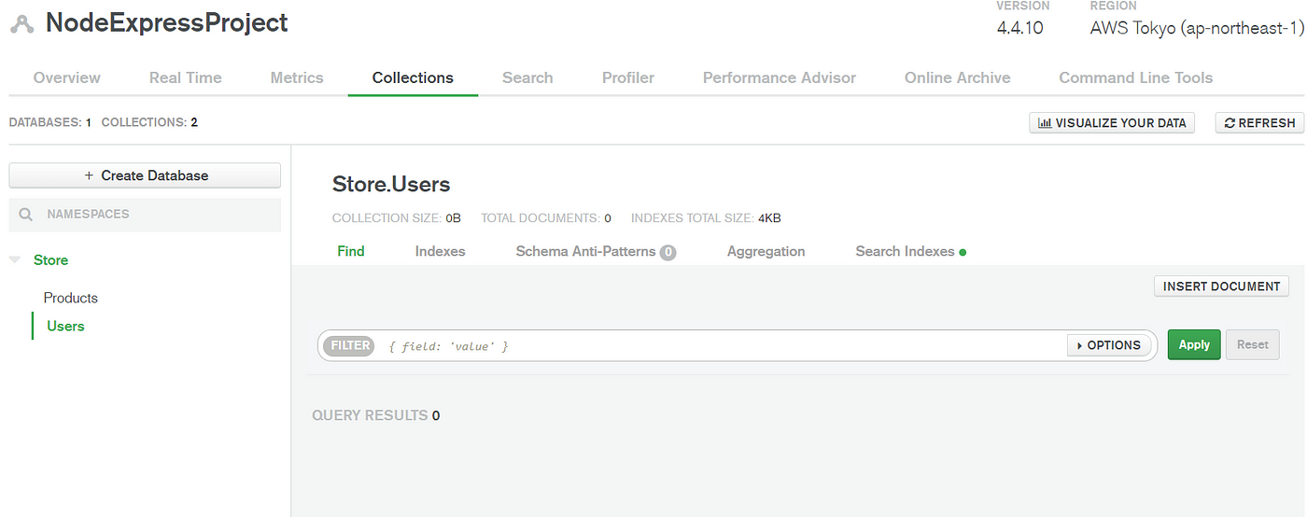Open the Profiler tab
The width and height of the screenshot is (1307, 517).
628,78
